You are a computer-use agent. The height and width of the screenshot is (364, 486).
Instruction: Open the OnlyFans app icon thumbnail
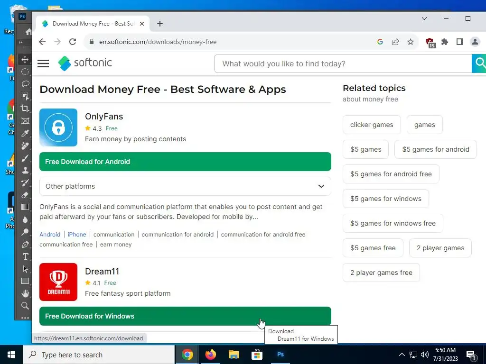[58, 127]
